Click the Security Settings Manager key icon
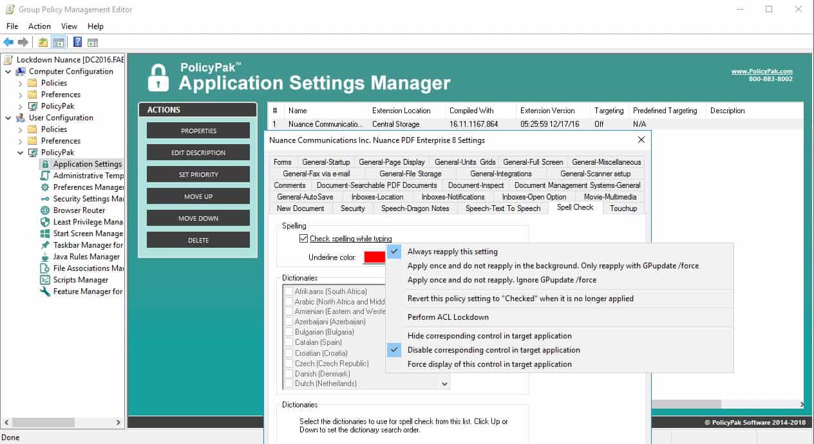Image resolution: width=814 pixels, height=444 pixels. [45, 199]
